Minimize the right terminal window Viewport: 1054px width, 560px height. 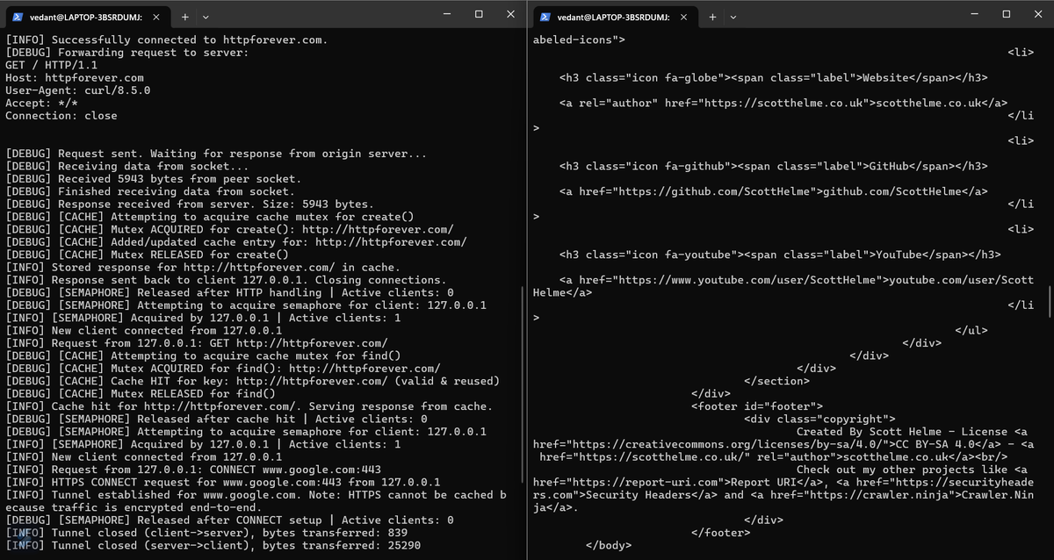[974, 15]
